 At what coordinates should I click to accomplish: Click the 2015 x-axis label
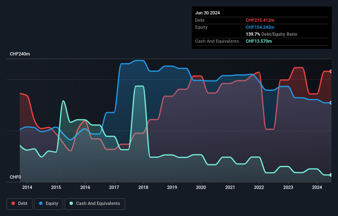click(x=56, y=187)
